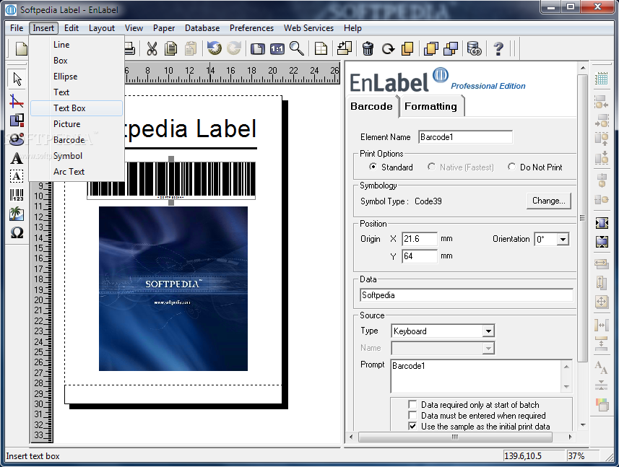Screen dimensions: 619x467
Task: Click the center vertically on label icon
Action: (x=602, y=241)
